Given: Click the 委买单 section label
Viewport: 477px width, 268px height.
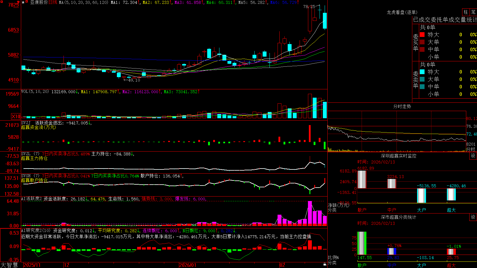Looking at the screenshot, I should point(416,43).
